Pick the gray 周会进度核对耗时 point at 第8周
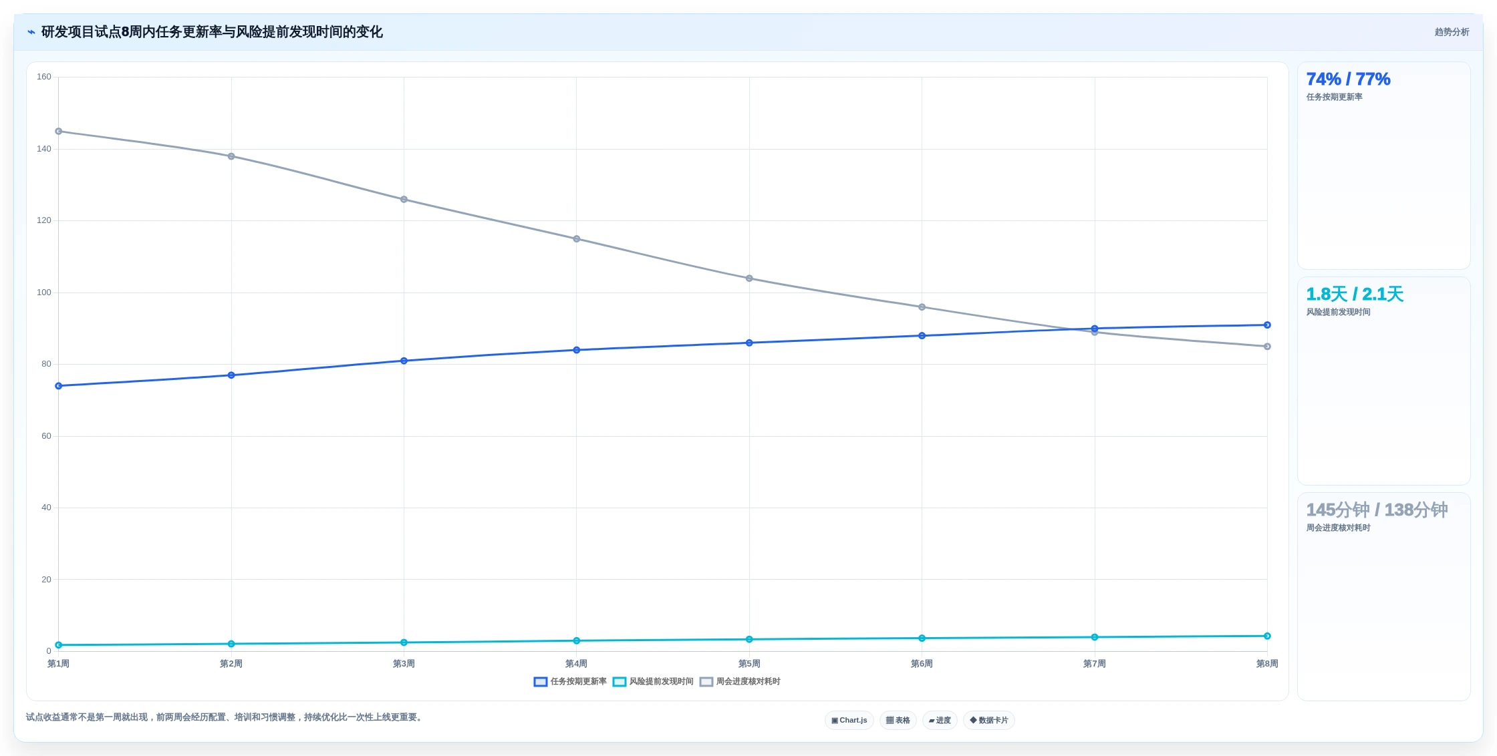The image size is (1497, 756). pyautogui.click(x=1267, y=347)
